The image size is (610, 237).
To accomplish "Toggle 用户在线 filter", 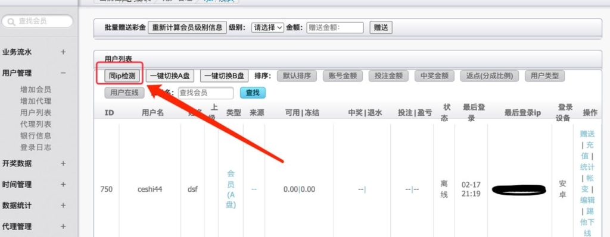I will coord(124,93).
